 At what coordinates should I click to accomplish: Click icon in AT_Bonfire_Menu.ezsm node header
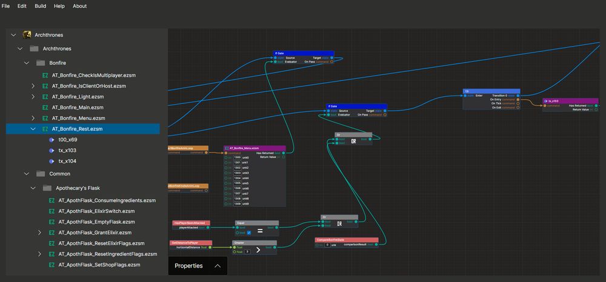227,148
